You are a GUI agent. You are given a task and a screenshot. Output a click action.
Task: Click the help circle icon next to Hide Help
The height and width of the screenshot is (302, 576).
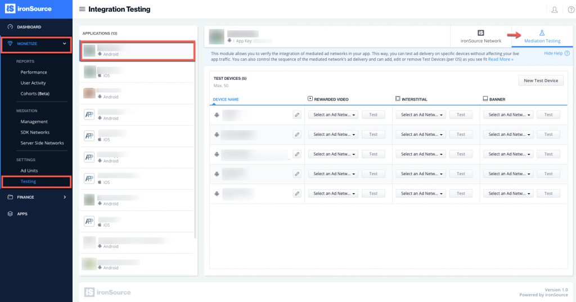567,53
